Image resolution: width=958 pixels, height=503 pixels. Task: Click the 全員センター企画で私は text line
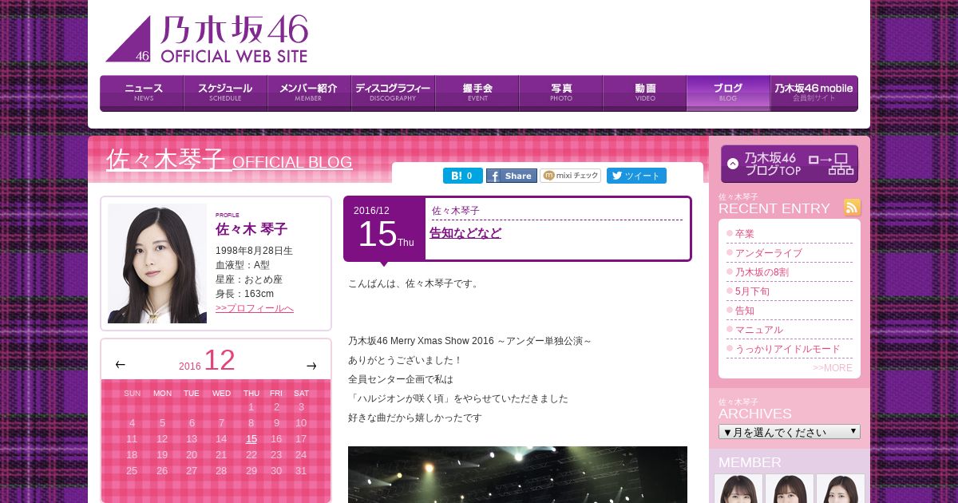pyautogui.click(x=401, y=379)
